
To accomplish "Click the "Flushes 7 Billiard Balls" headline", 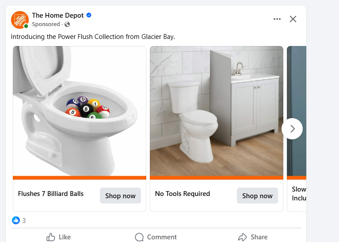I will pyautogui.click(x=51, y=194).
